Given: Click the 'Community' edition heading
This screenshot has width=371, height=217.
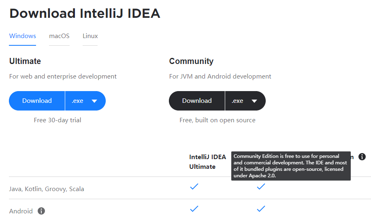Looking at the screenshot, I should tap(191, 61).
